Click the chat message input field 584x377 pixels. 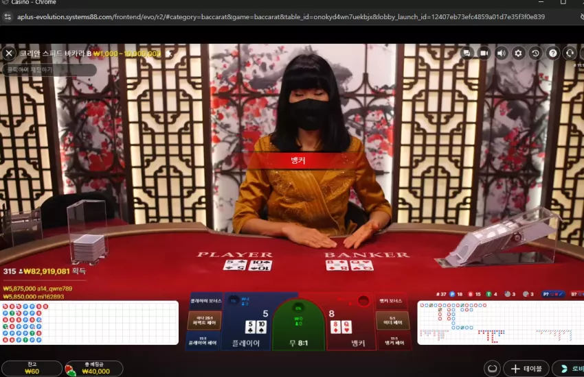[x=49, y=70]
